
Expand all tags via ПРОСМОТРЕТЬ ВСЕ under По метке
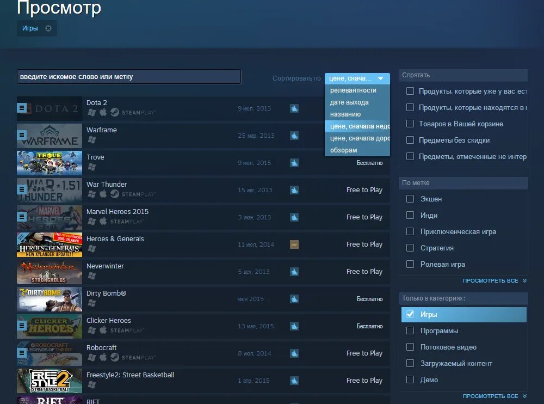[x=494, y=281]
